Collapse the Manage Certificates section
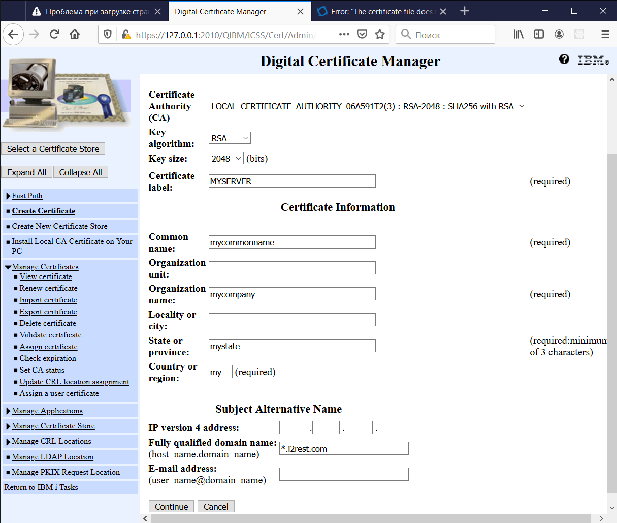 8,267
